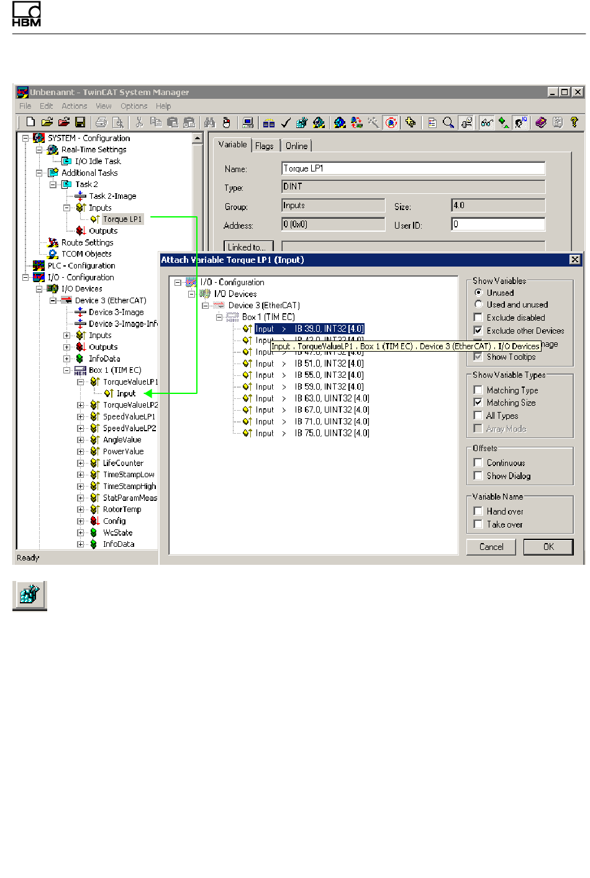Viewport: 590px width, 878px height.
Task: Select Unused radio button
Action: click(x=478, y=292)
